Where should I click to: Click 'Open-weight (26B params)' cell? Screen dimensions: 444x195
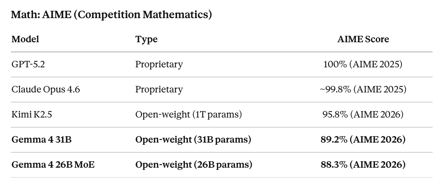(194, 165)
